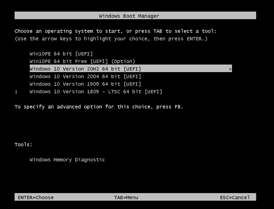Image resolution: width=274 pixels, height=209 pixels.
Task: Click the 'press F8' advanced option text
Action: [x=99, y=107]
